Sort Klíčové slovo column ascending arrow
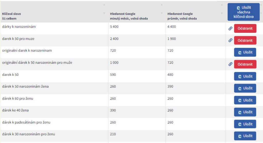The width and height of the screenshot is (263, 143). [104, 5]
